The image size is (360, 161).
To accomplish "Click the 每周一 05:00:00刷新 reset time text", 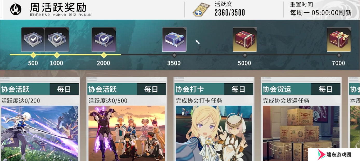I will 321,13.
